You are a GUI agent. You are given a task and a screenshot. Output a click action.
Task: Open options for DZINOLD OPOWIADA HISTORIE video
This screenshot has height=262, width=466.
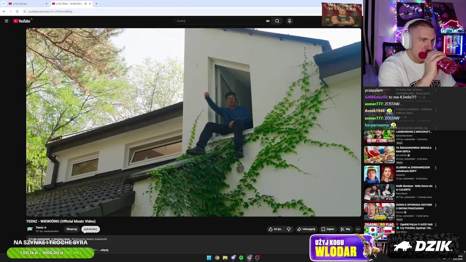pos(436,205)
